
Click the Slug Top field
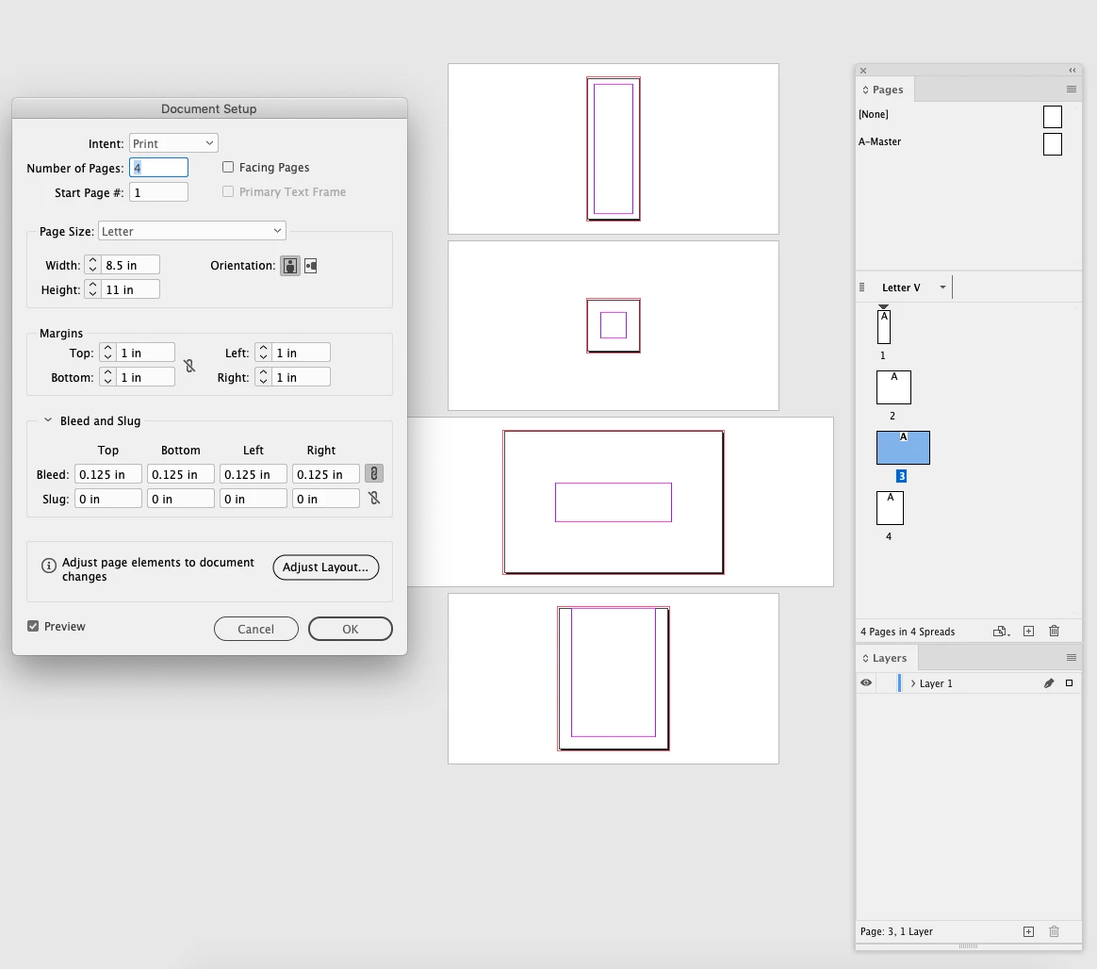point(108,499)
